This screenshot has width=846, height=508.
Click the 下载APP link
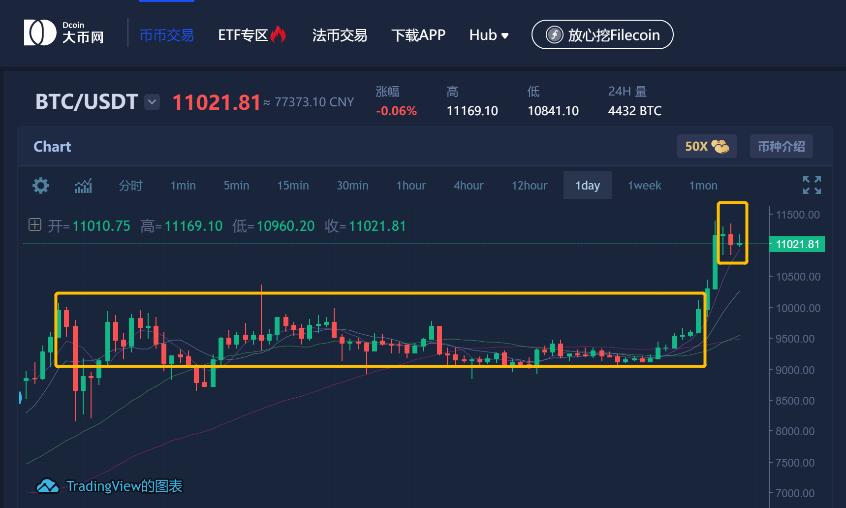[x=418, y=35]
